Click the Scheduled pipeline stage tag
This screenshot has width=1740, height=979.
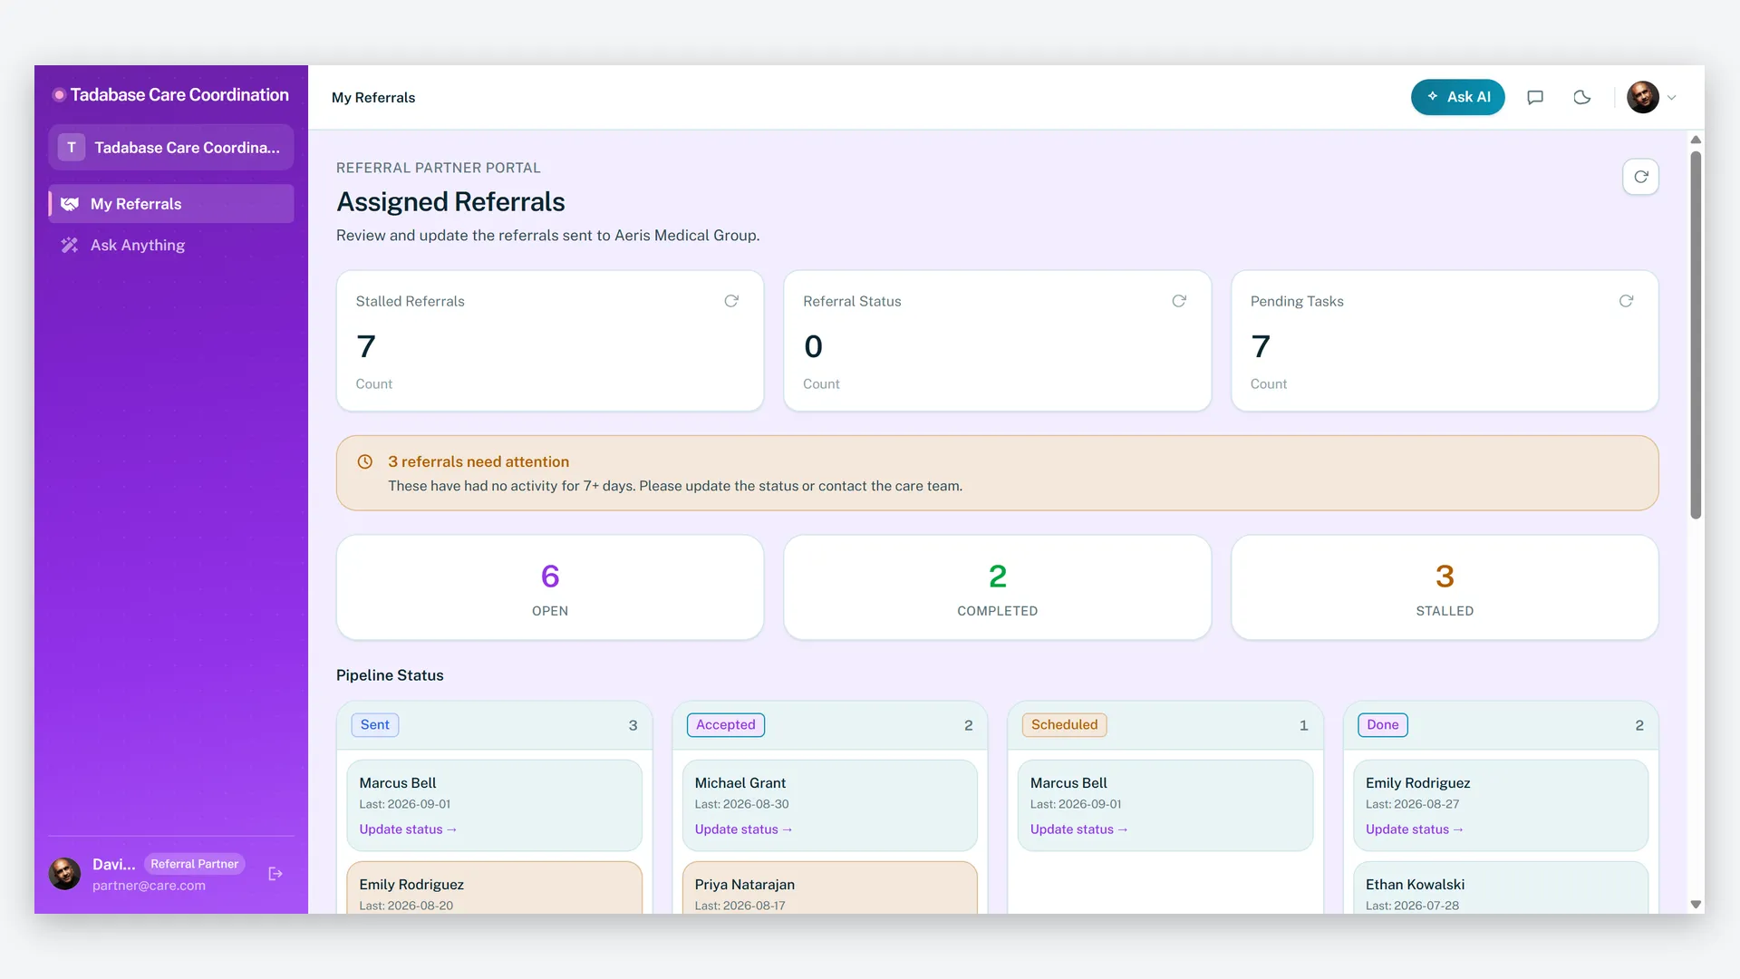1064,725
